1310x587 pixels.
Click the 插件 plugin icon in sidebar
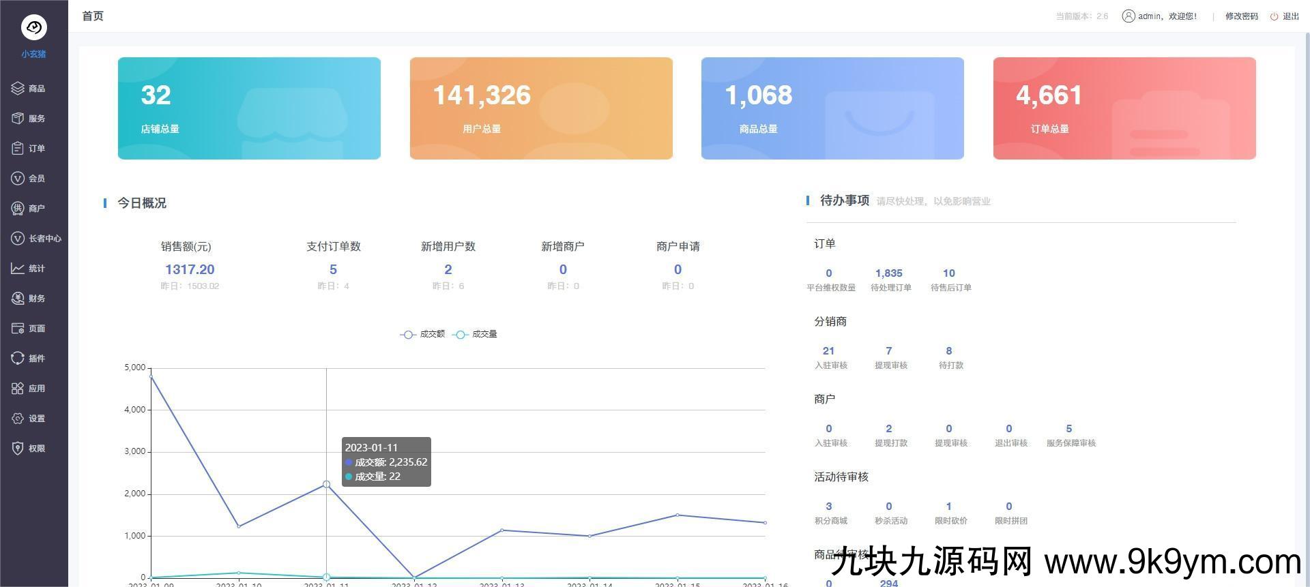(18, 359)
